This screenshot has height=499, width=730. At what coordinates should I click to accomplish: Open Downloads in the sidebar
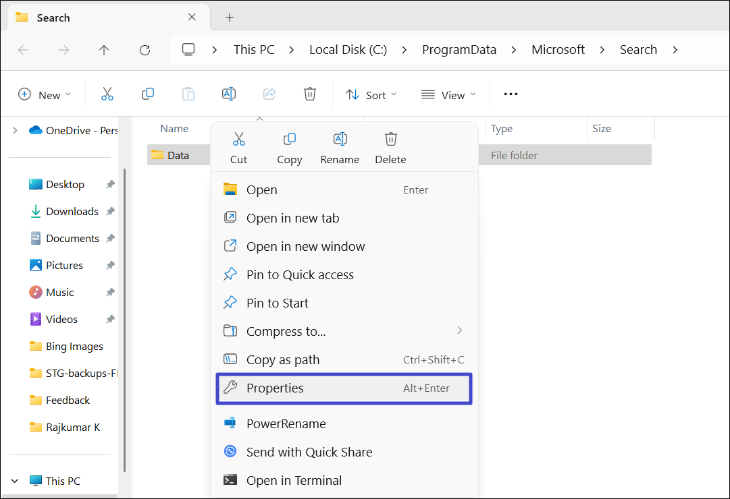pos(72,211)
